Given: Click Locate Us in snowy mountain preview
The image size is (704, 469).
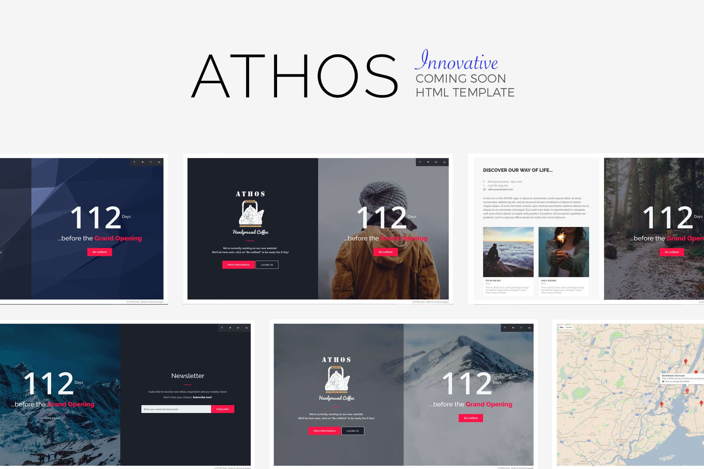Looking at the screenshot, I should pos(353,431).
